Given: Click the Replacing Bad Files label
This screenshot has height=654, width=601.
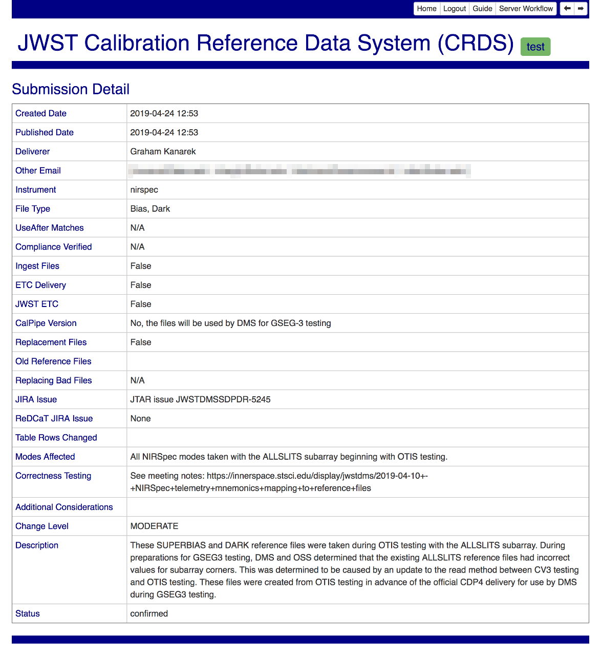Looking at the screenshot, I should [54, 380].
